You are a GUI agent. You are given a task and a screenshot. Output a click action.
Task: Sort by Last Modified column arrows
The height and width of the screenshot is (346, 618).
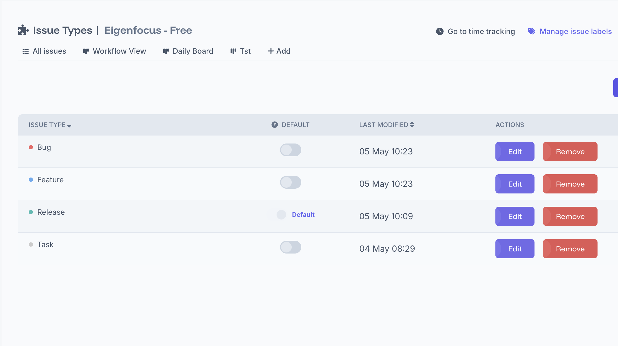point(412,125)
